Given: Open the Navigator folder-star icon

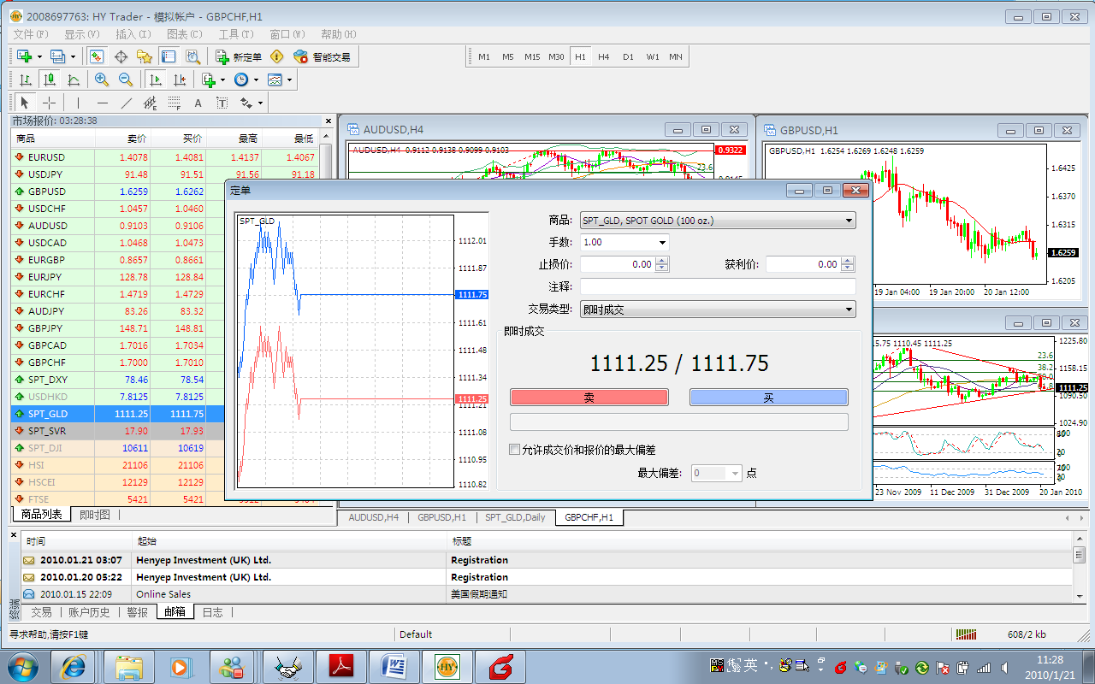Looking at the screenshot, I should 145,56.
